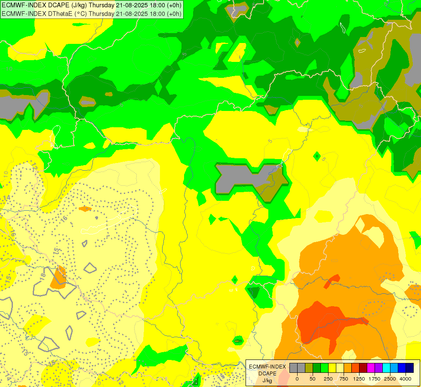Click the legend value 1750
The width and height of the screenshot is (421, 387).
click(x=374, y=379)
